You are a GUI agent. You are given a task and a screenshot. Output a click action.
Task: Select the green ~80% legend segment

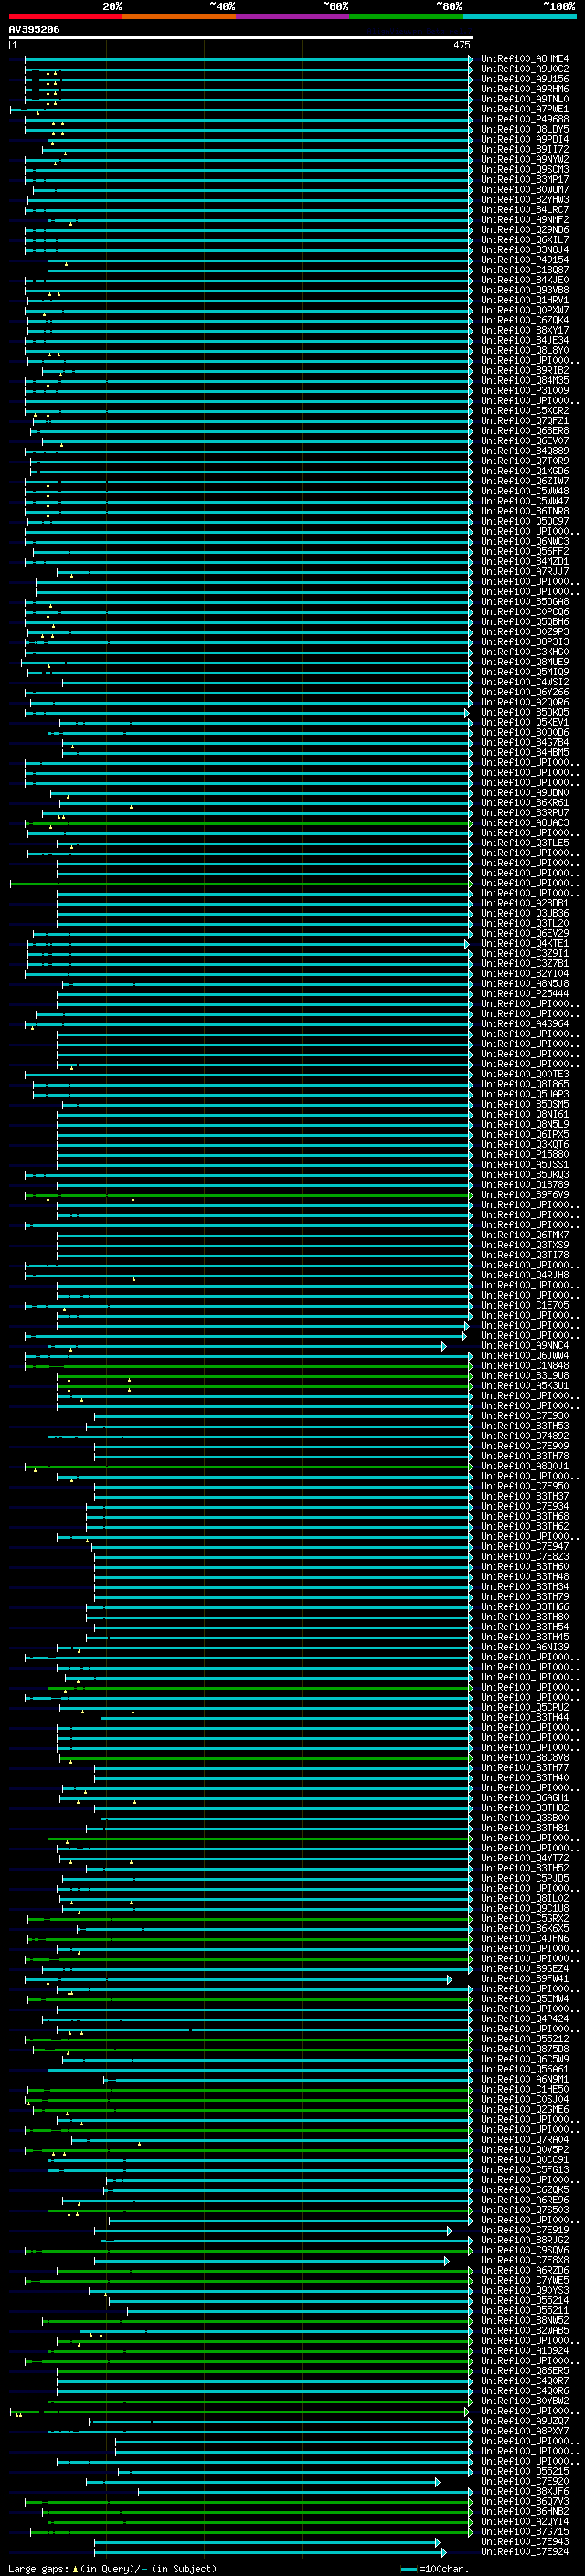(x=406, y=16)
